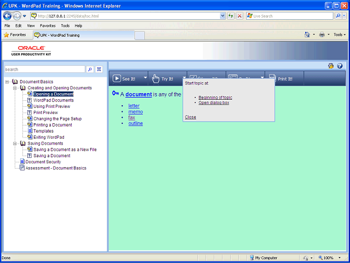Click the Refresh page icon

point(231,16)
